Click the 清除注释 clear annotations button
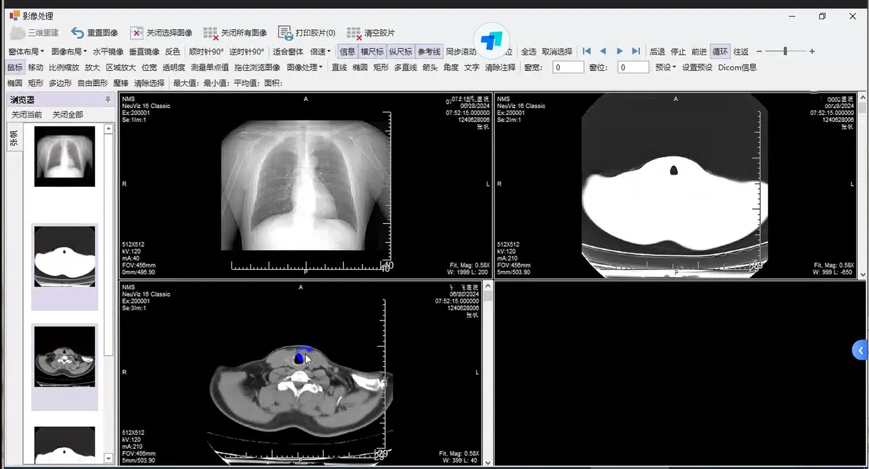 tap(500, 67)
